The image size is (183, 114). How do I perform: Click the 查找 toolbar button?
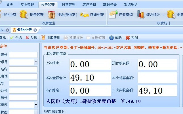pyautogui.click(x=3, y=37)
